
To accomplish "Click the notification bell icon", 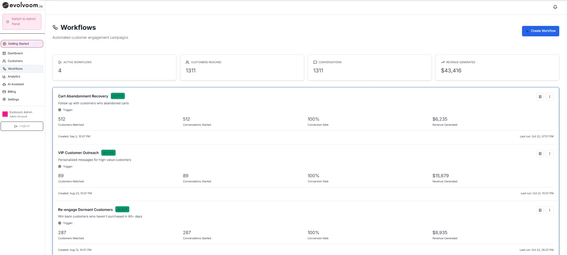I will (x=555, y=7).
